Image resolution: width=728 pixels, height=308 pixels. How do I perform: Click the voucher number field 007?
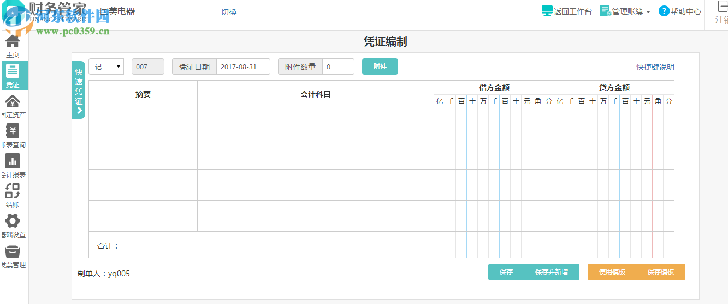click(x=147, y=67)
